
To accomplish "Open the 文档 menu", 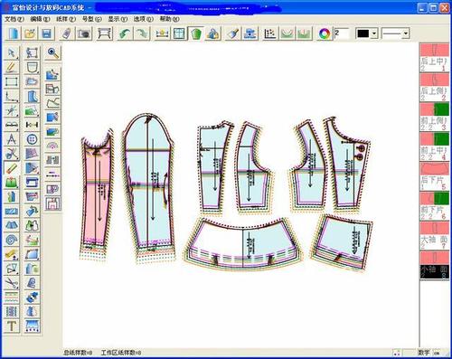I will tap(14, 19).
